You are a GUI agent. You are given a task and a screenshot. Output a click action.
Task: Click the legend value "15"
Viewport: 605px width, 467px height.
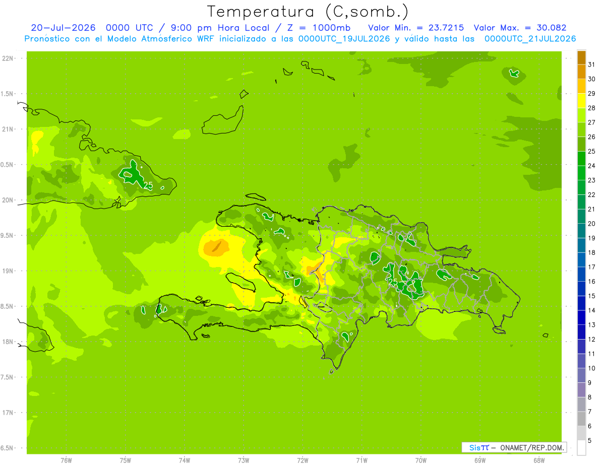click(592, 296)
